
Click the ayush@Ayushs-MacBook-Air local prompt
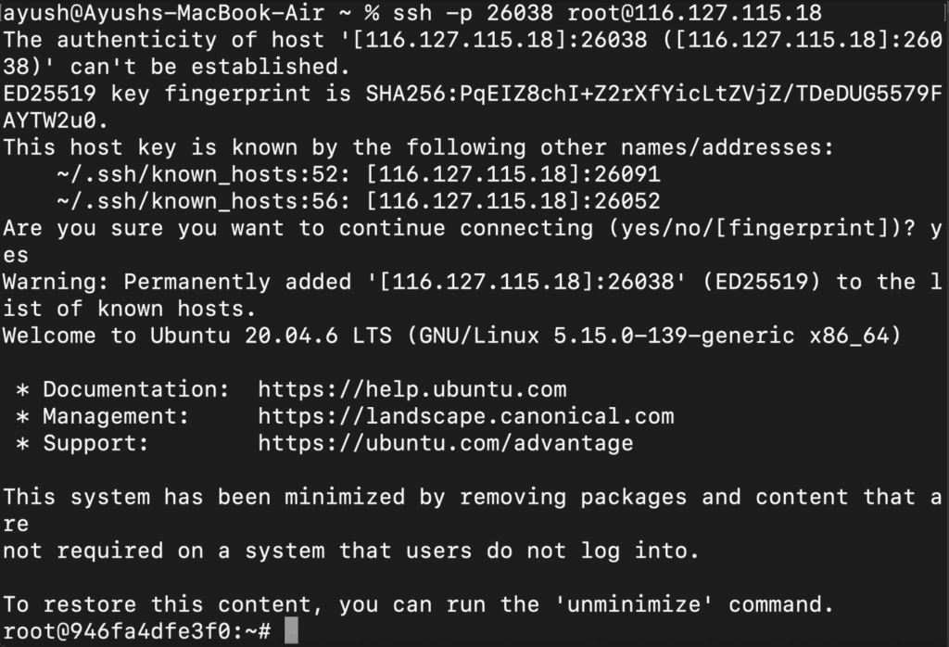(163, 13)
